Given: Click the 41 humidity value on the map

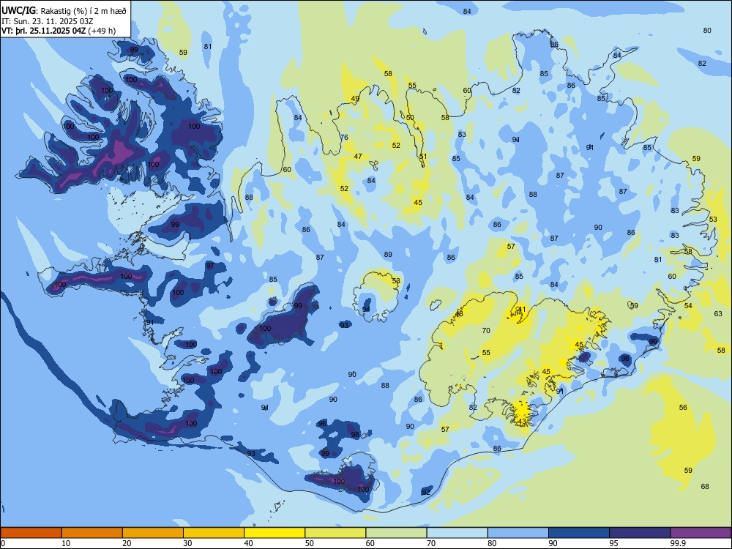Looking at the screenshot, I should pyautogui.click(x=522, y=310).
